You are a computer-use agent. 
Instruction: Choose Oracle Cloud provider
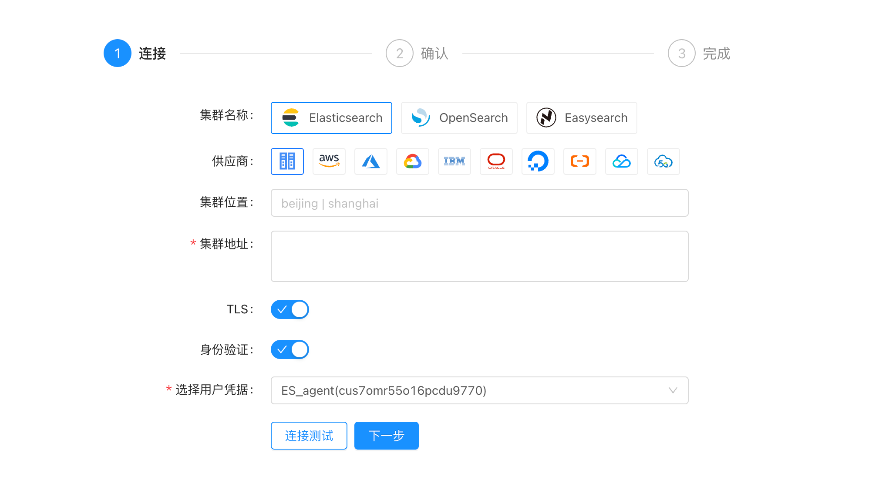point(496,161)
